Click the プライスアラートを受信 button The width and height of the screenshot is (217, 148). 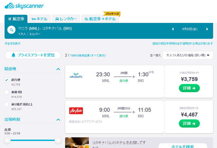pos(33,55)
